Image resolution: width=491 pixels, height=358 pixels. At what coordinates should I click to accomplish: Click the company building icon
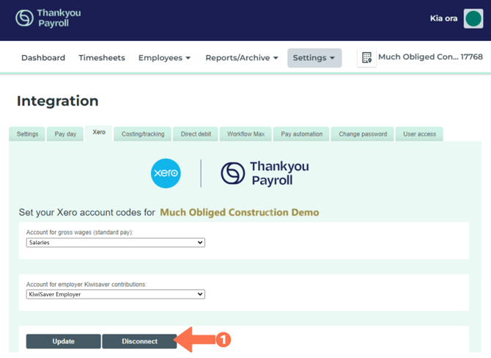pos(366,58)
